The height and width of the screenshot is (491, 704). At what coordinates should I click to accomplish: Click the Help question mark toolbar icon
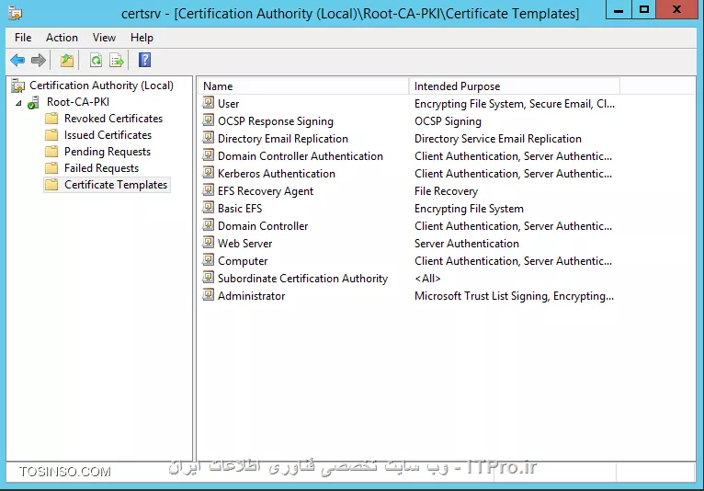144,60
